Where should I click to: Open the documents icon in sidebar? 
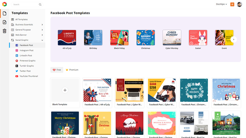tap(4, 22)
